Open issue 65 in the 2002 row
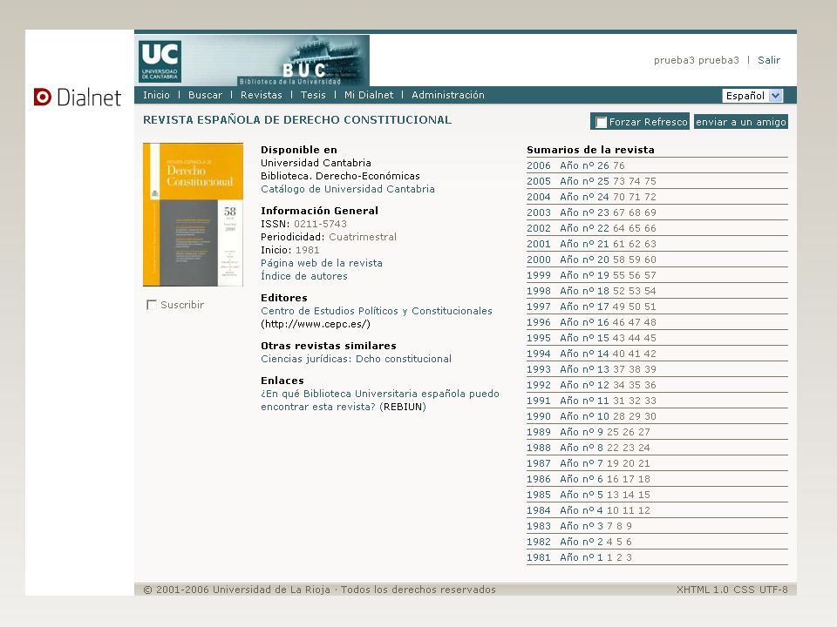This screenshot has height=627, width=837. 635,228
